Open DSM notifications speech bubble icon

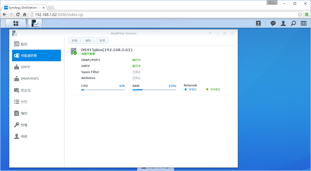click(x=273, y=24)
